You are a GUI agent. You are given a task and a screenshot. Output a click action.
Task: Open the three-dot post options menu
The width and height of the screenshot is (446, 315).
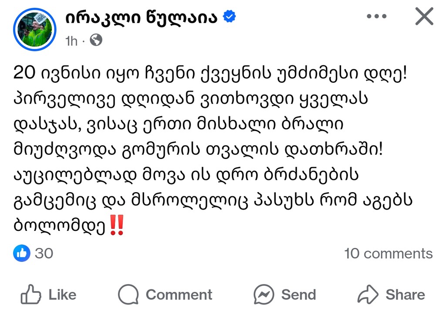pos(377,17)
